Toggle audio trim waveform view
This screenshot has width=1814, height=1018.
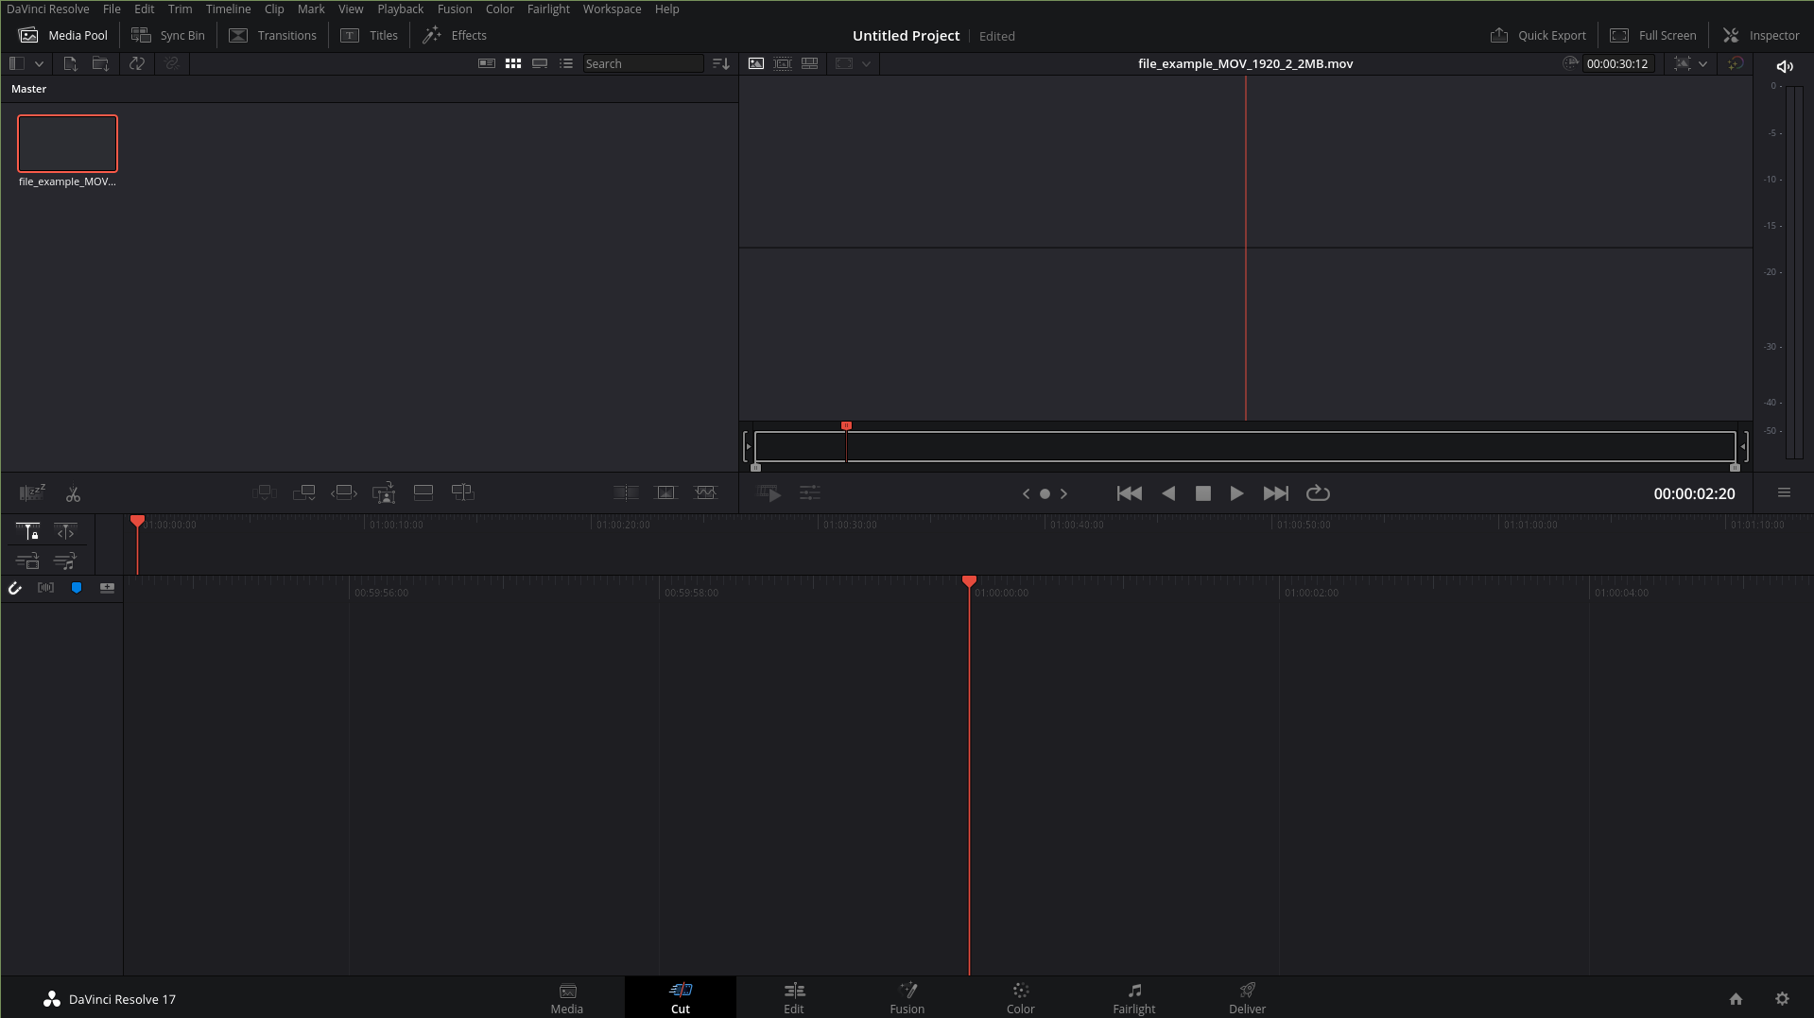pos(45,588)
